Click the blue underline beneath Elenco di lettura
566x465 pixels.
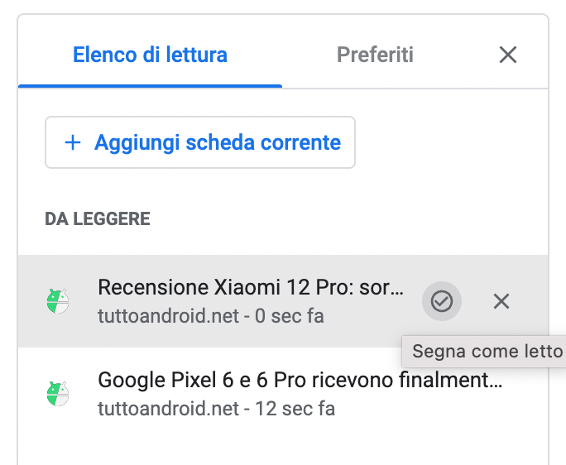[150, 85]
